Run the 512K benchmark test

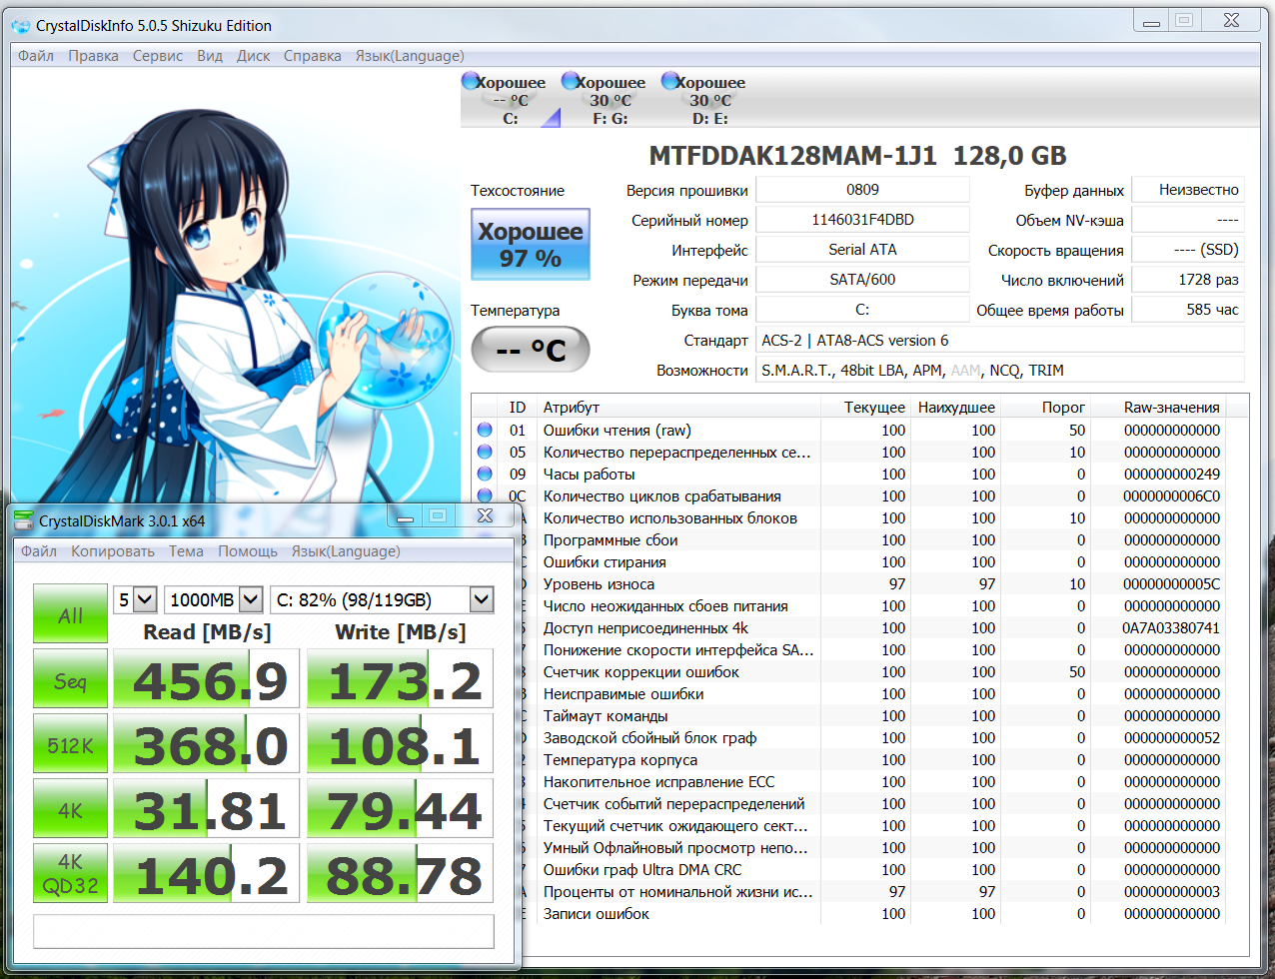tap(70, 744)
